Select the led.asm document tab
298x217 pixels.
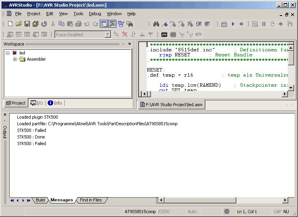(172, 105)
